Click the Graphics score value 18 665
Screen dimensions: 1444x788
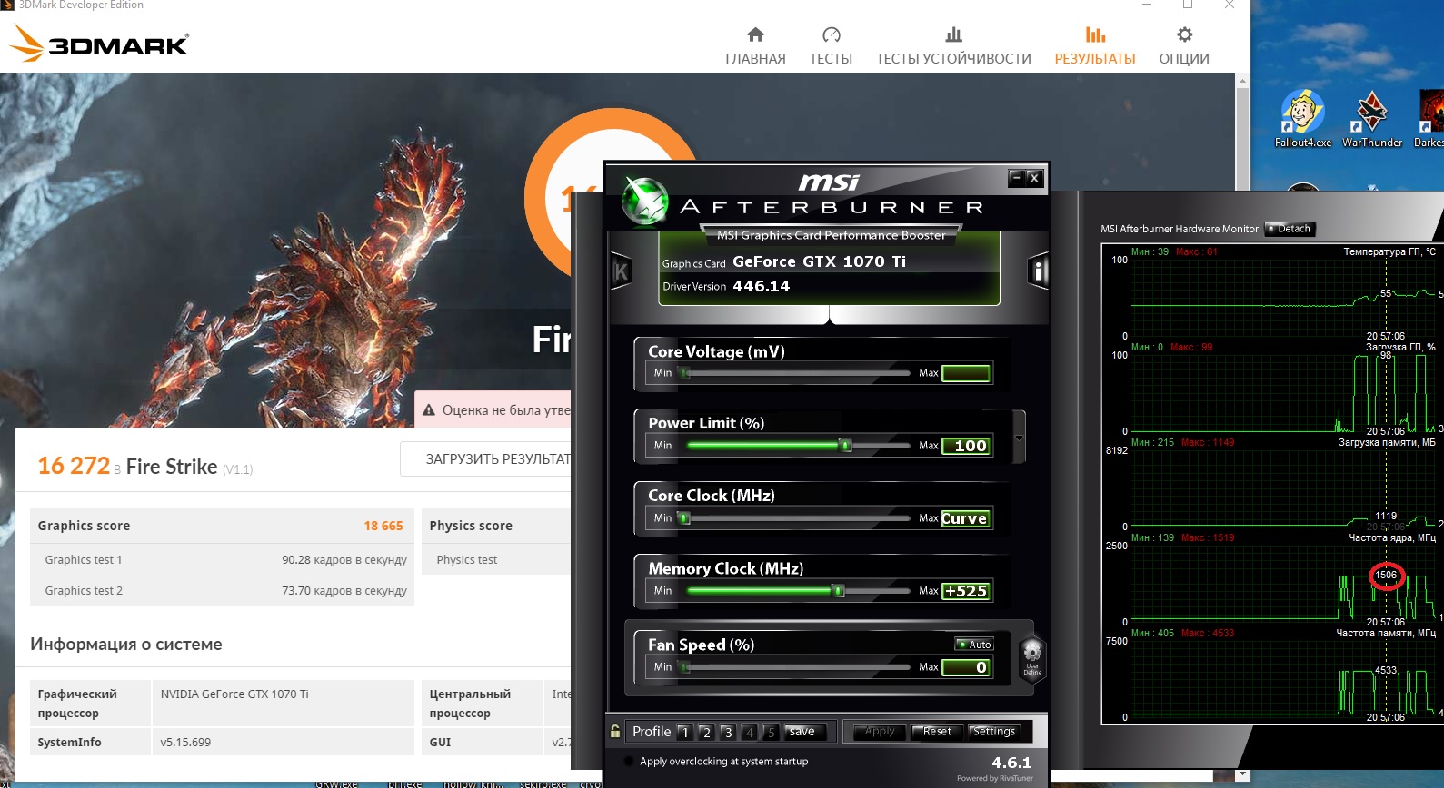[383, 526]
